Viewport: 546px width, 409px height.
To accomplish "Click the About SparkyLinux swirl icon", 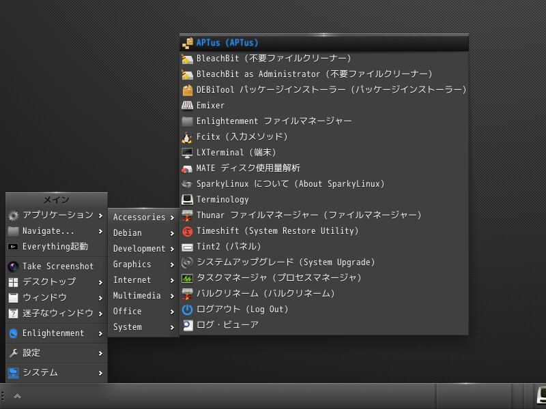I will [187, 184].
